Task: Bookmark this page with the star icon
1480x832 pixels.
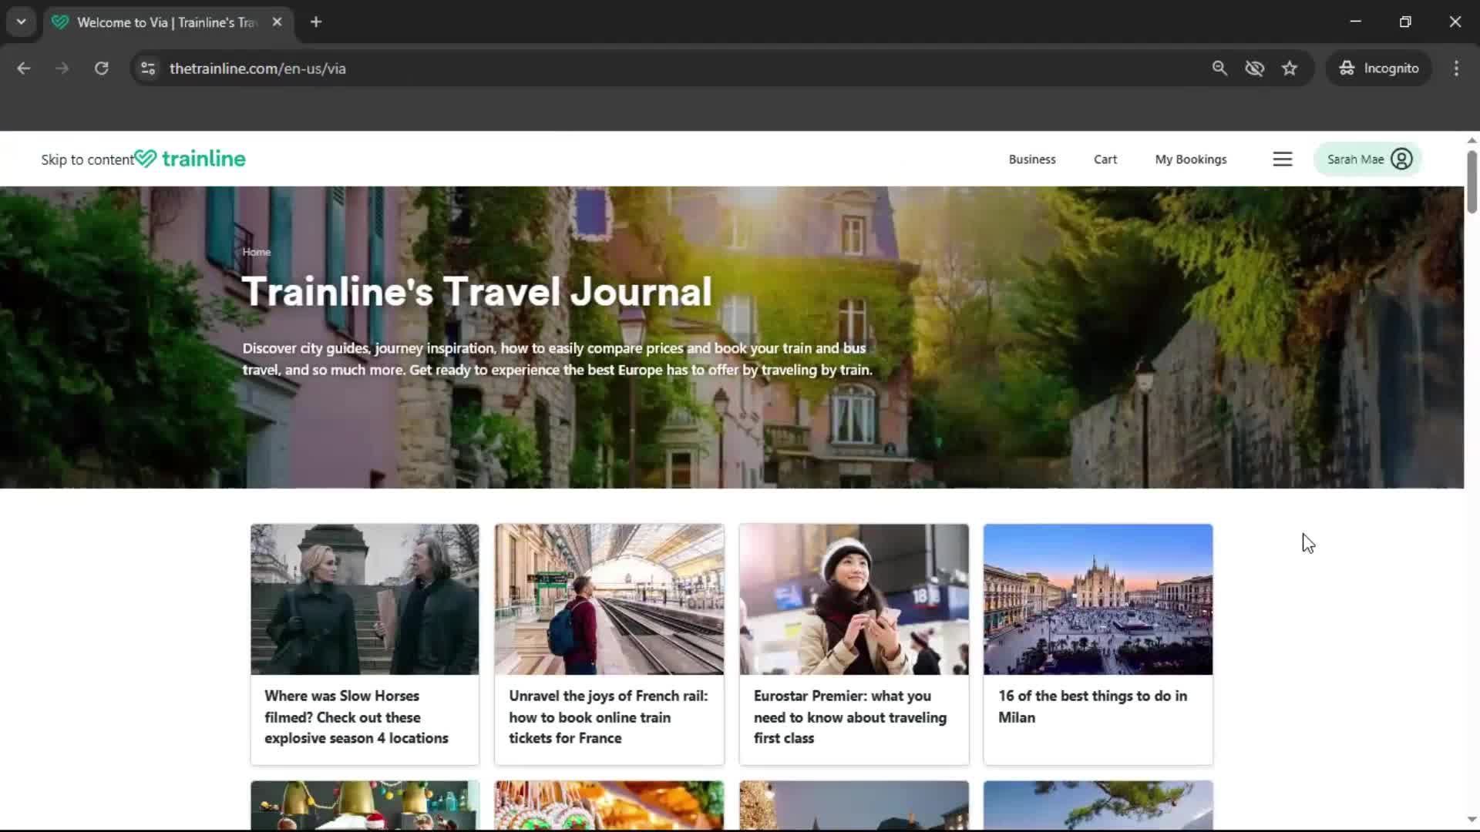Action: point(1290,68)
